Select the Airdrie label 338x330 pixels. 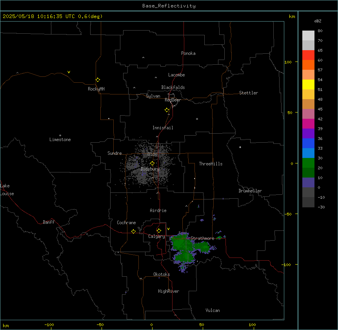pyautogui.click(x=158, y=210)
